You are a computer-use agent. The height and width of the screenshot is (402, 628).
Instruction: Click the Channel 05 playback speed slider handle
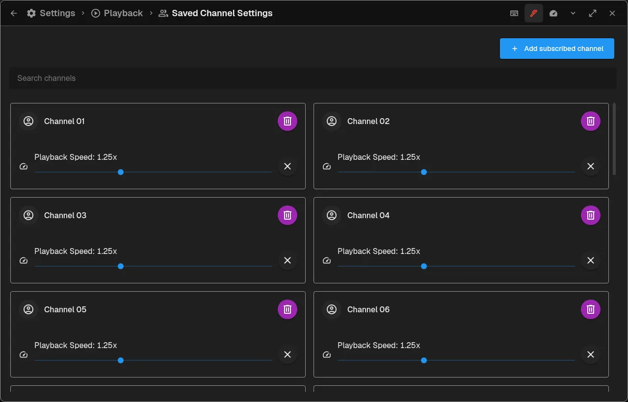(x=121, y=360)
